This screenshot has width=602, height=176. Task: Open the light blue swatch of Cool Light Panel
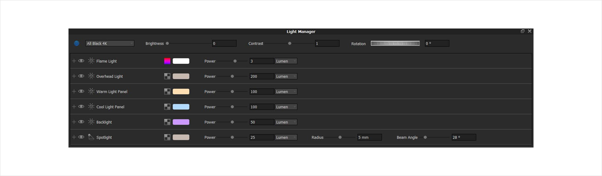tap(181, 106)
